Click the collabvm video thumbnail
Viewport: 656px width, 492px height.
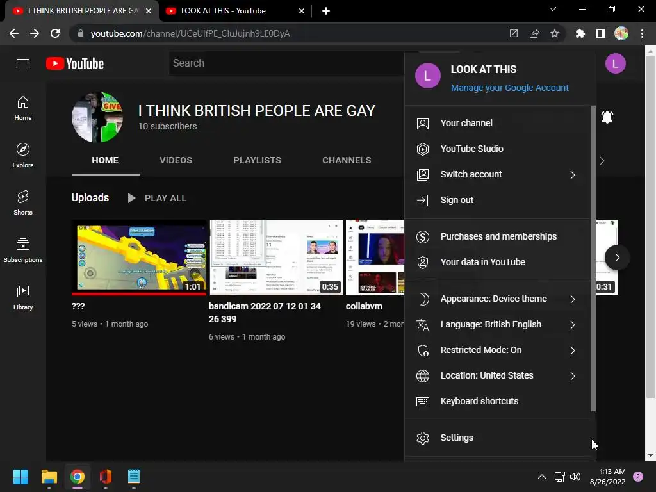pyautogui.click(x=375, y=258)
